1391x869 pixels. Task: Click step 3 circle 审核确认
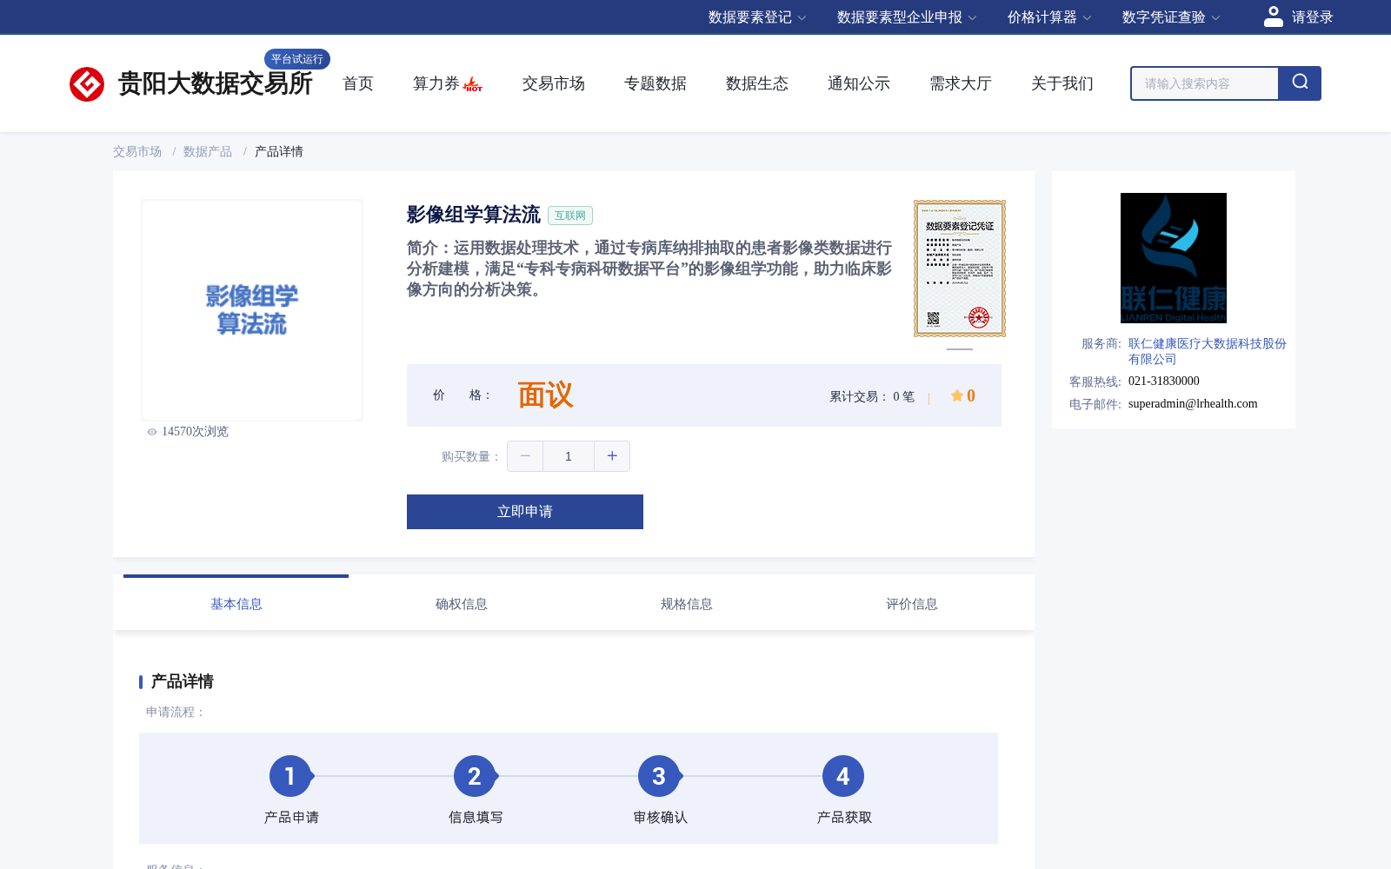point(659,776)
